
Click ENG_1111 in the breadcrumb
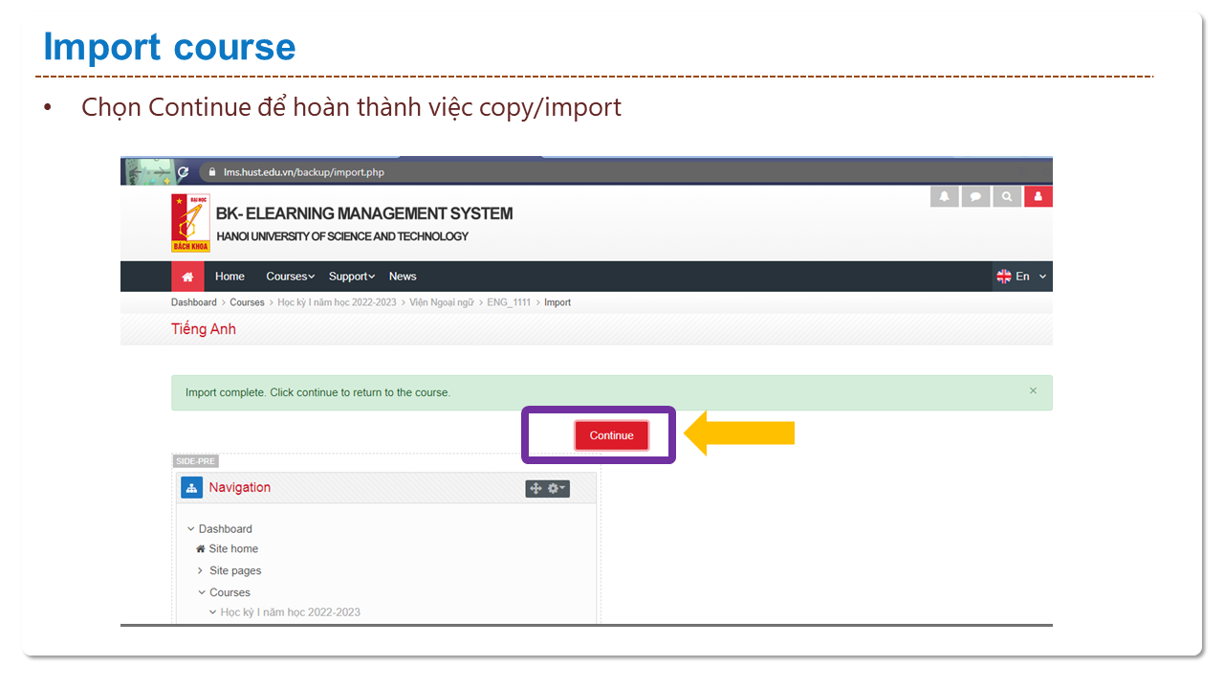click(x=511, y=302)
